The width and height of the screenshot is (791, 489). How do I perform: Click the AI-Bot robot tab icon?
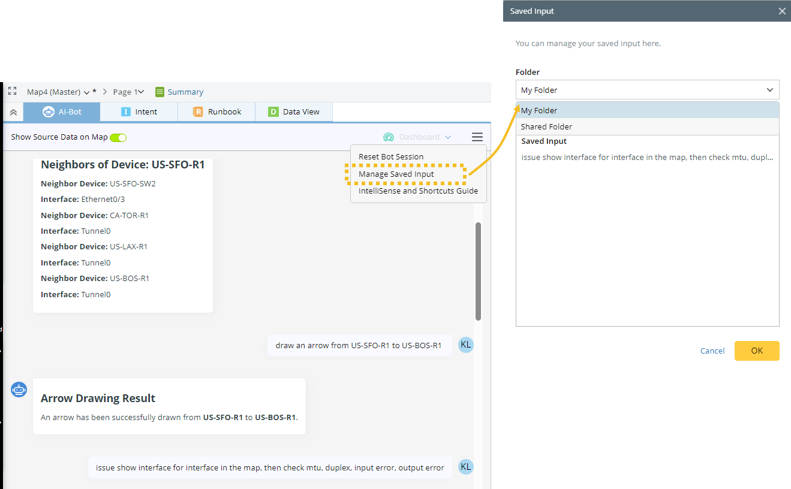[49, 112]
